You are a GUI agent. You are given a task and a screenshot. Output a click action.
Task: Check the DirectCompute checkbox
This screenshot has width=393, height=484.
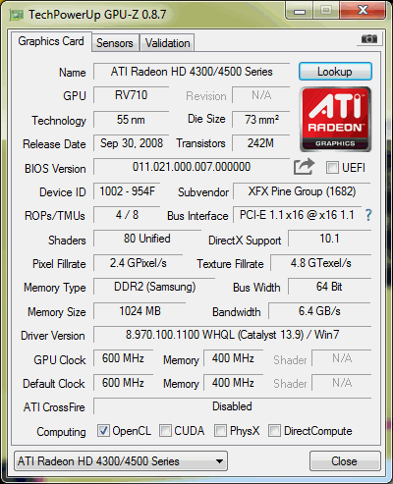tap(274, 431)
